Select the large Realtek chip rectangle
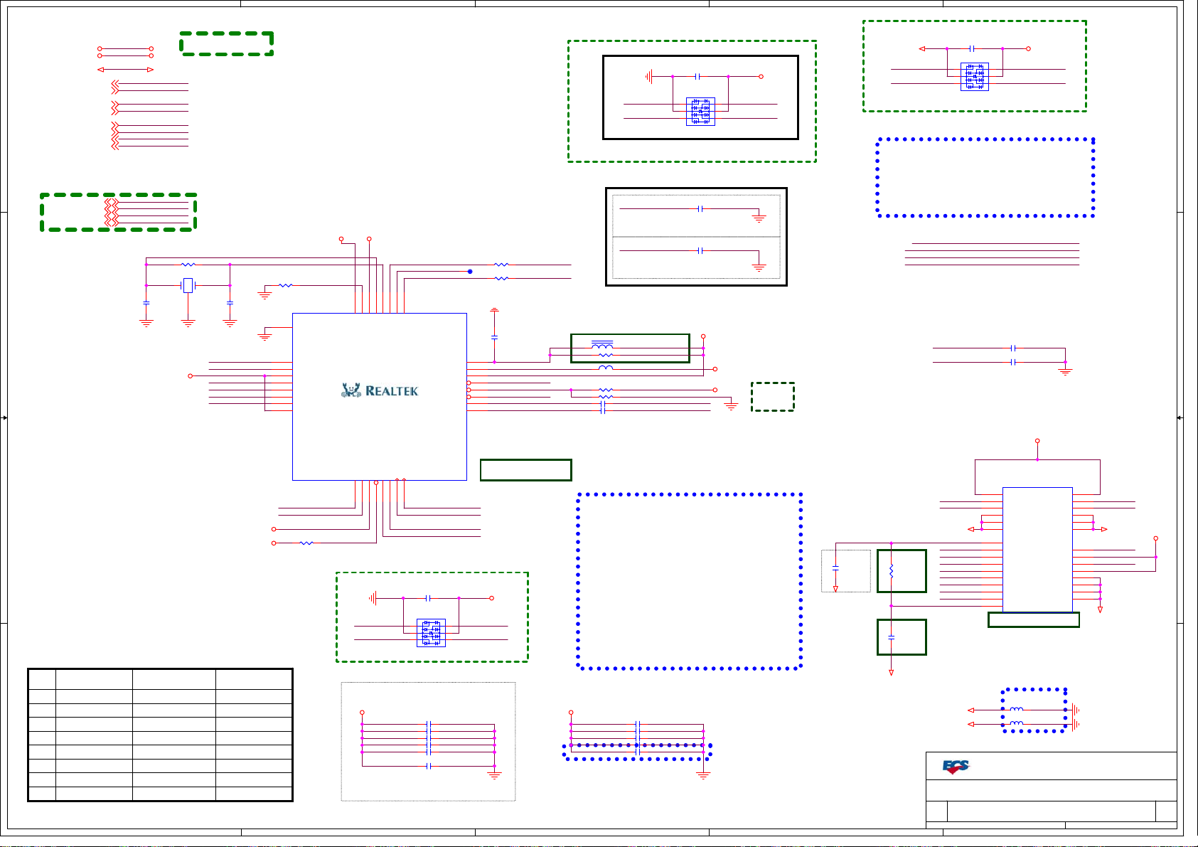 pos(380,397)
